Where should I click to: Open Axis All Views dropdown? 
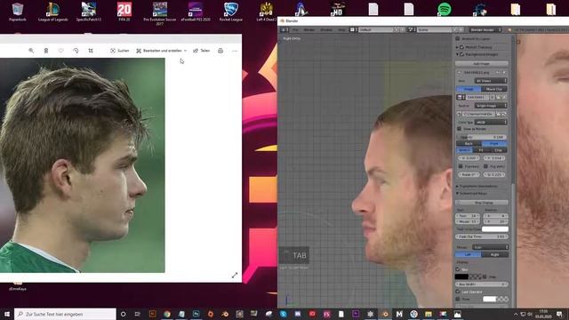coord(491,81)
